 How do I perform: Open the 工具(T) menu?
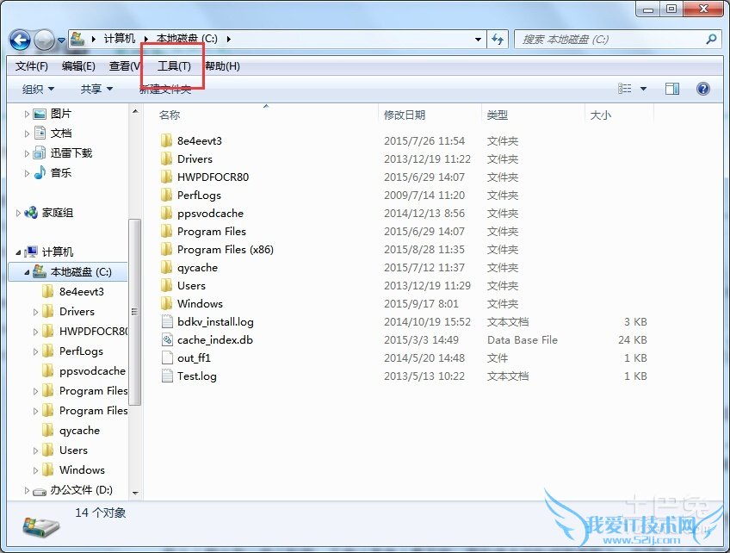coord(174,66)
